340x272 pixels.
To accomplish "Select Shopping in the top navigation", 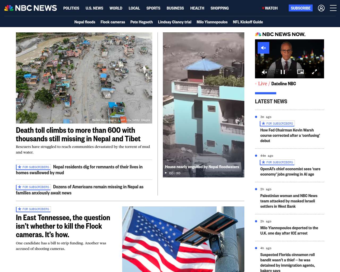I will click(219, 8).
